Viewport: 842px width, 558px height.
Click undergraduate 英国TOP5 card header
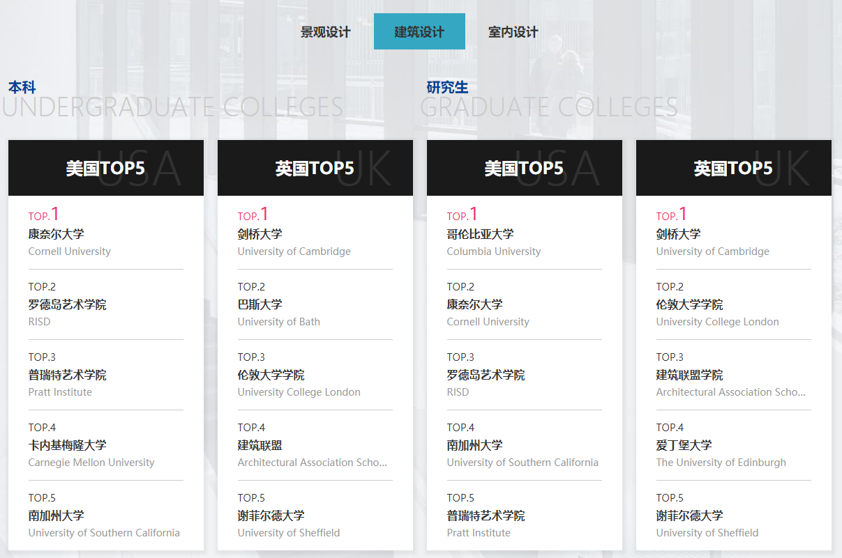click(x=315, y=168)
